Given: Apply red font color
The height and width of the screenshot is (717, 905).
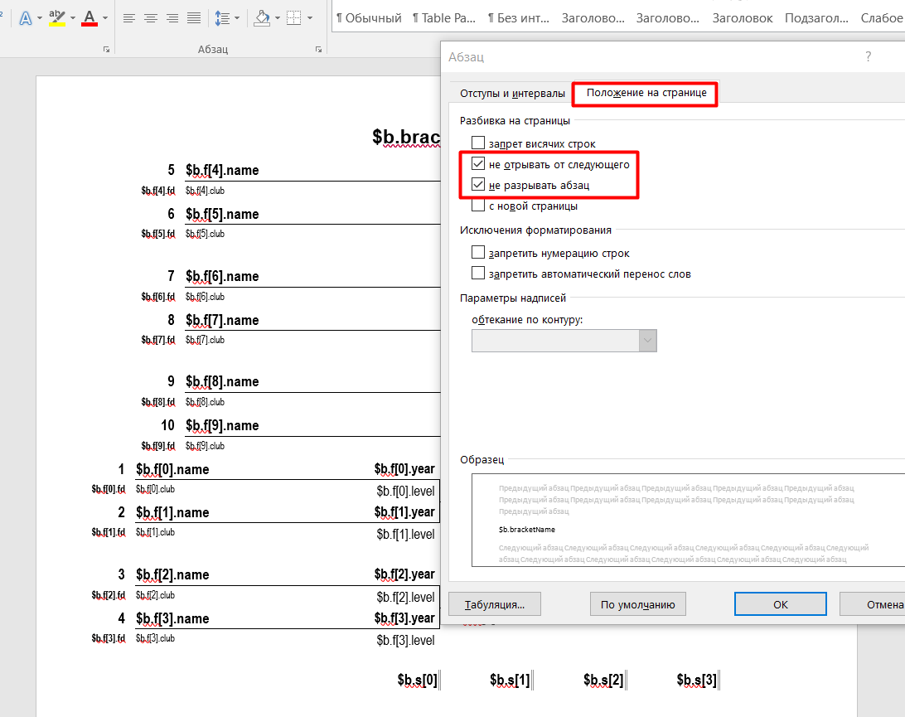Looking at the screenshot, I should [x=90, y=18].
